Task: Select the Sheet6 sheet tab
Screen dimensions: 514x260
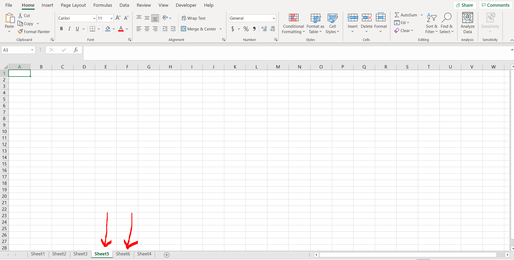Action: (x=123, y=254)
